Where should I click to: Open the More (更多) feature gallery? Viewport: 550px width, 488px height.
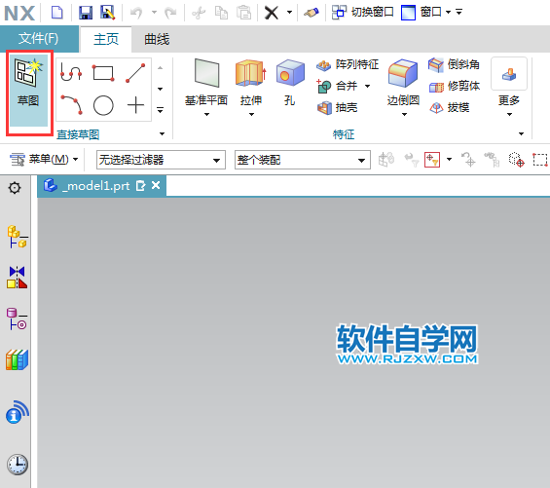click(509, 86)
